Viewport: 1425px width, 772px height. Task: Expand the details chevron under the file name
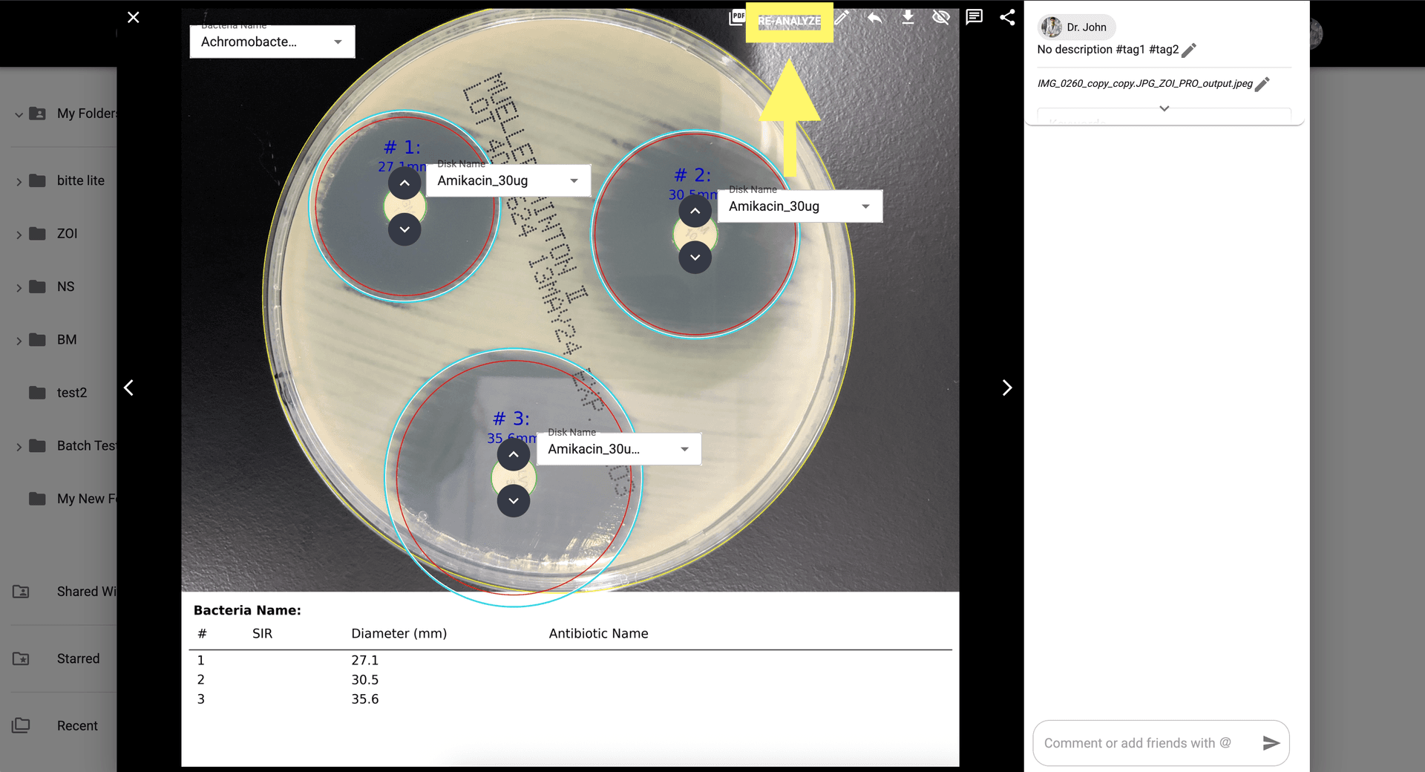click(1164, 108)
